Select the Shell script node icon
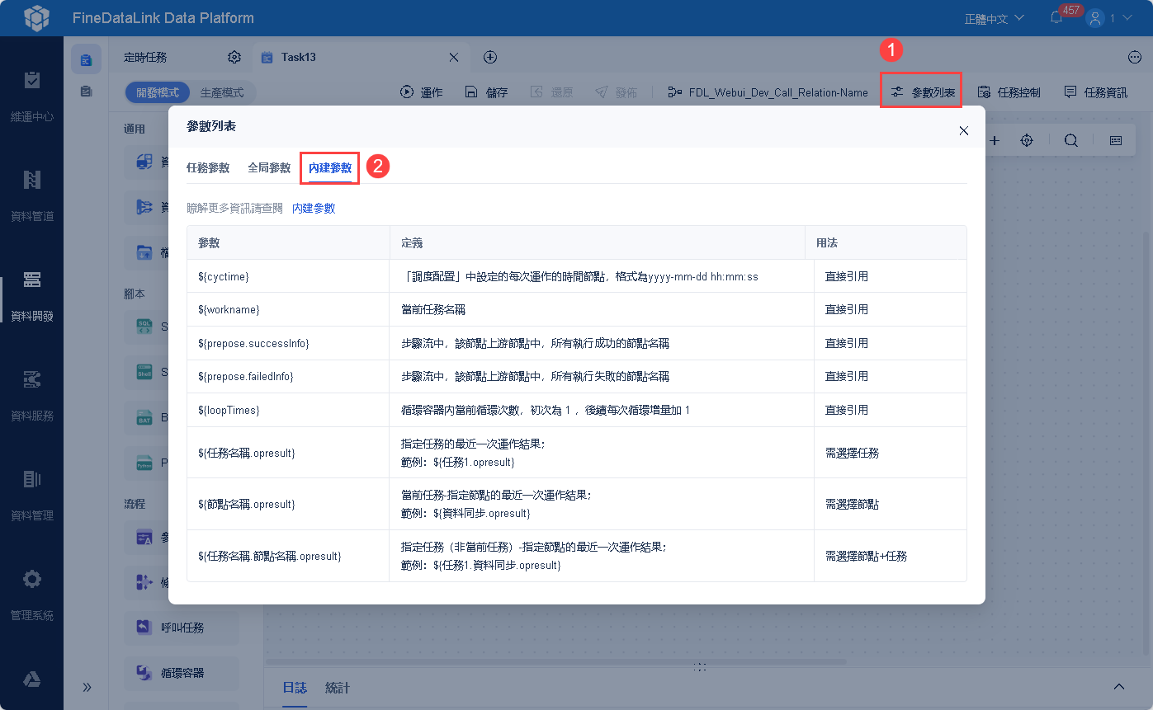 [x=144, y=372]
